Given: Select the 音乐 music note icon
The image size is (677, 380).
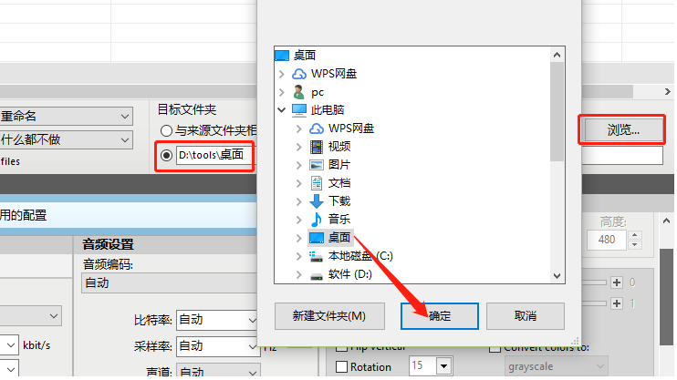Looking at the screenshot, I should [317, 219].
